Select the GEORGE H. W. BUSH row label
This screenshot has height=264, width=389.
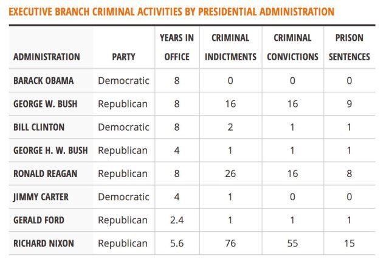[50, 150]
